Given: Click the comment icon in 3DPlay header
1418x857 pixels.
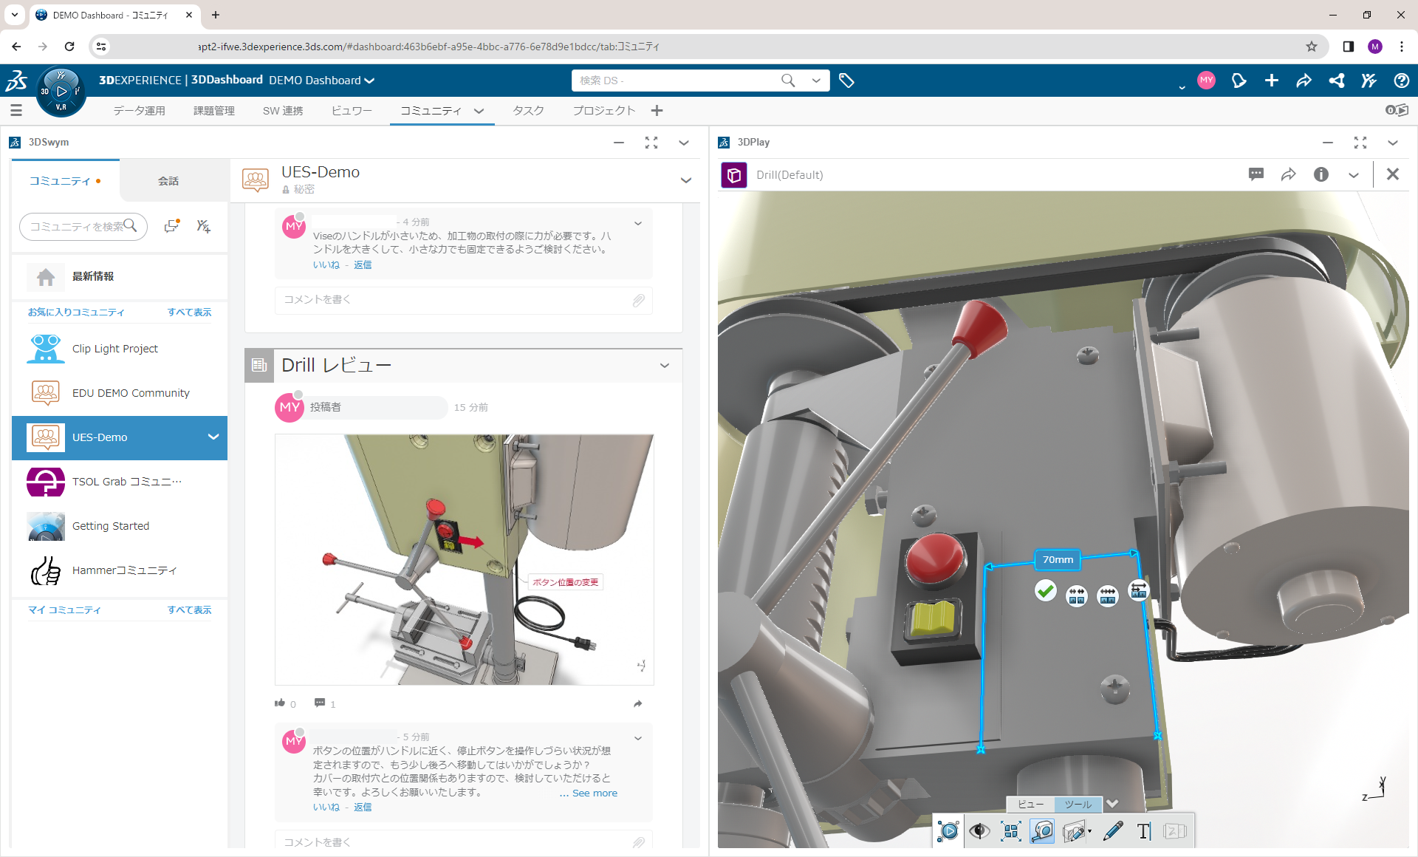Looking at the screenshot, I should pyautogui.click(x=1256, y=174).
